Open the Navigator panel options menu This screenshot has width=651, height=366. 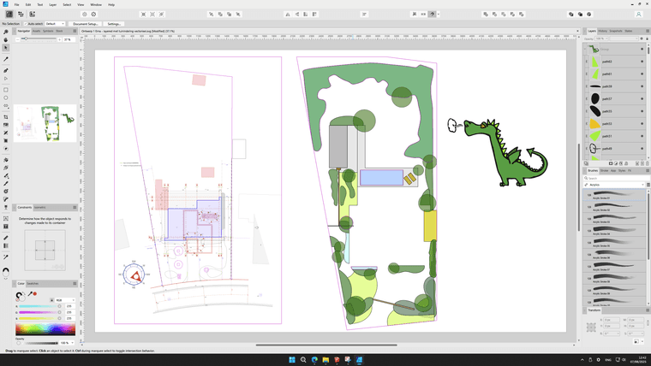pyautogui.click(x=75, y=31)
